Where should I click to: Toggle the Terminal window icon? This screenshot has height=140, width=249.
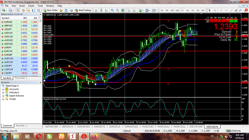(34, 10)
